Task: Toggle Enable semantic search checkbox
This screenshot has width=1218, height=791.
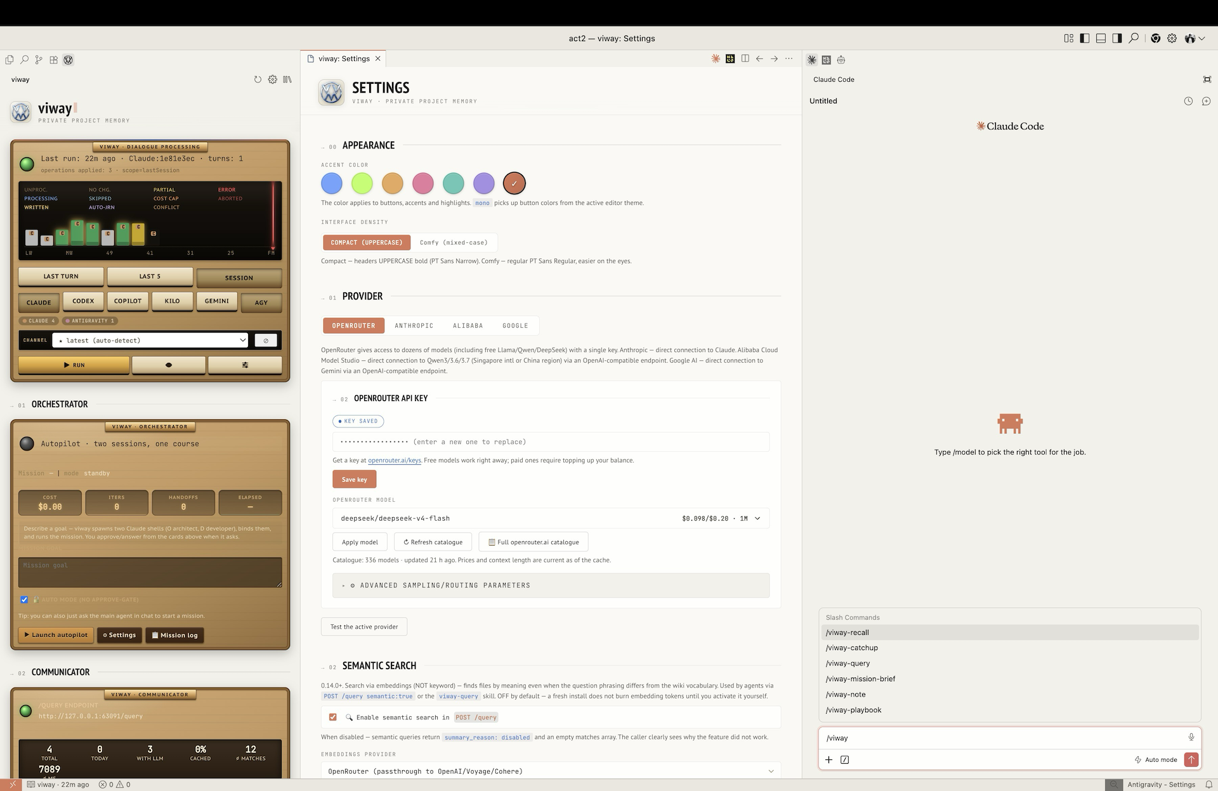Action: click(332, 717)
